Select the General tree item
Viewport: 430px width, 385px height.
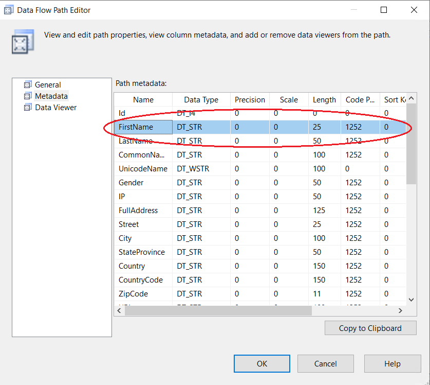pyautogui.click(x=48, y=85)
